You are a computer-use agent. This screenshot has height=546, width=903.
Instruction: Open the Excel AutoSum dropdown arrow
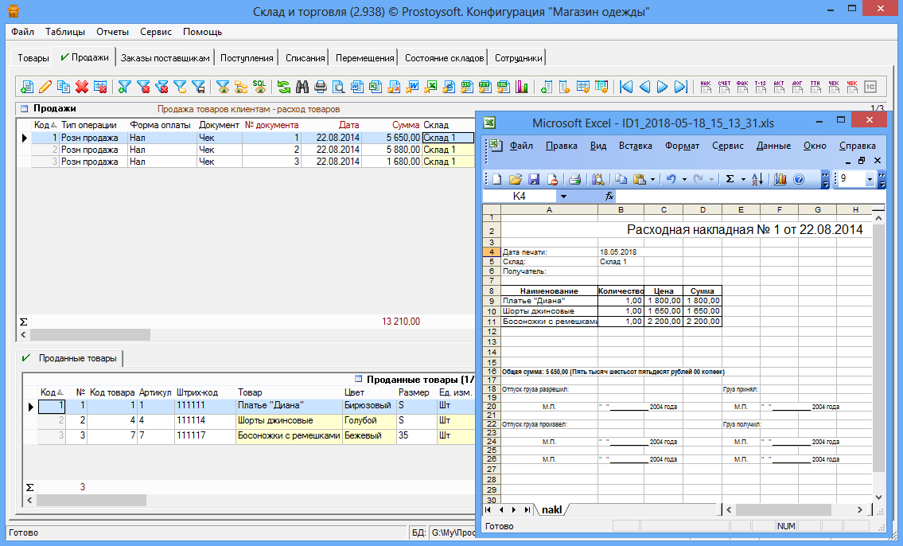click(x=743, y=179)
